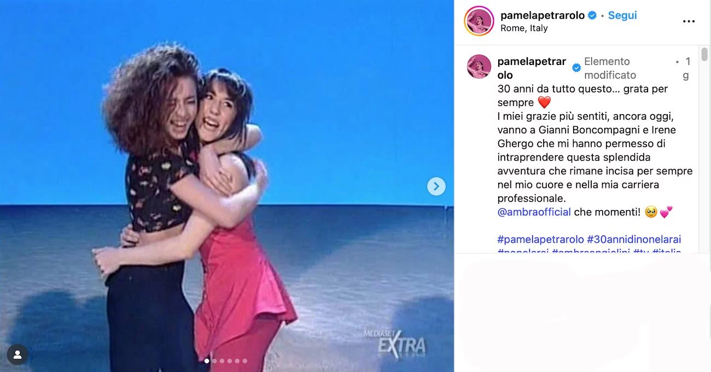This screenshot has height=372, width=711.
Task: Open pamelapetrarolo's profile picture in the header
Action: 479,21
